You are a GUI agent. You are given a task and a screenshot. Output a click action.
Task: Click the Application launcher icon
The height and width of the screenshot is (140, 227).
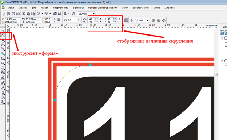coord(65,13)
